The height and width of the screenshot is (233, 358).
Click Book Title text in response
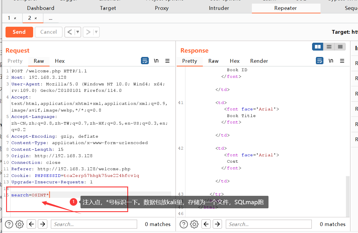[241, 116]
